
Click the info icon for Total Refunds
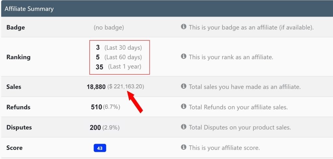pyautogui.click(x=183, y=106)
